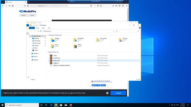
Task: Select Pictures in the navigation pane
Action: pos(36,45)
